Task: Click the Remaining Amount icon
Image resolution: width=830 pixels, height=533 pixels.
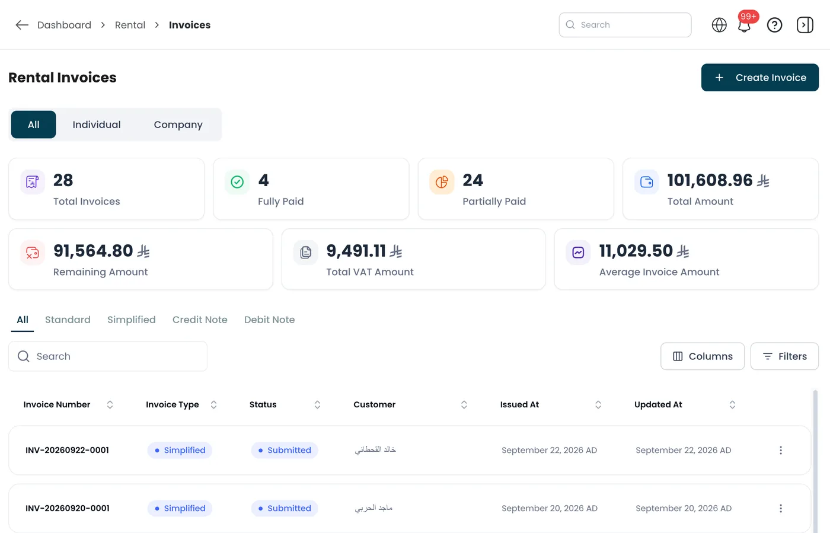Action: point(33,253)
